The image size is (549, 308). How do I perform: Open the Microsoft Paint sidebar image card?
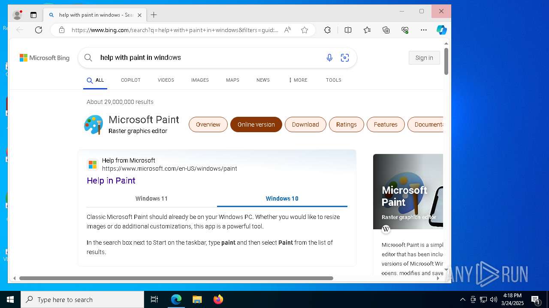pyautogui.click(x=408, y=192)
